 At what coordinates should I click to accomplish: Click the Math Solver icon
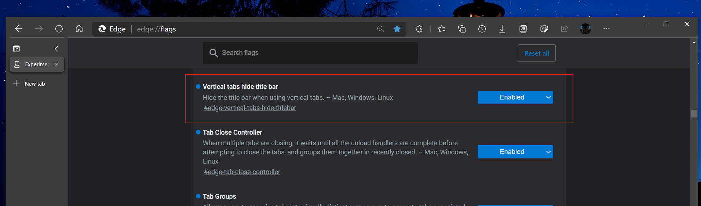523,29
